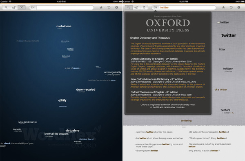Toggle the shuffle mode in left screen
245x161 pixels.
point(21,7)
